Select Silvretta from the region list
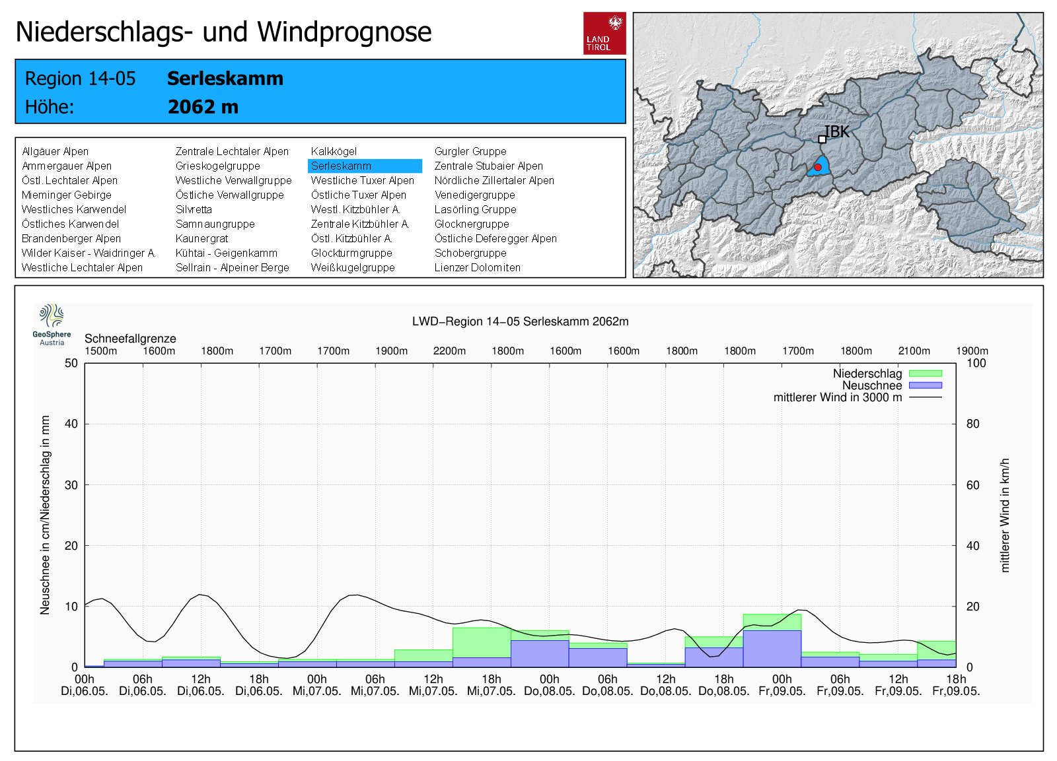1057x761 pixels. point(194,210)
